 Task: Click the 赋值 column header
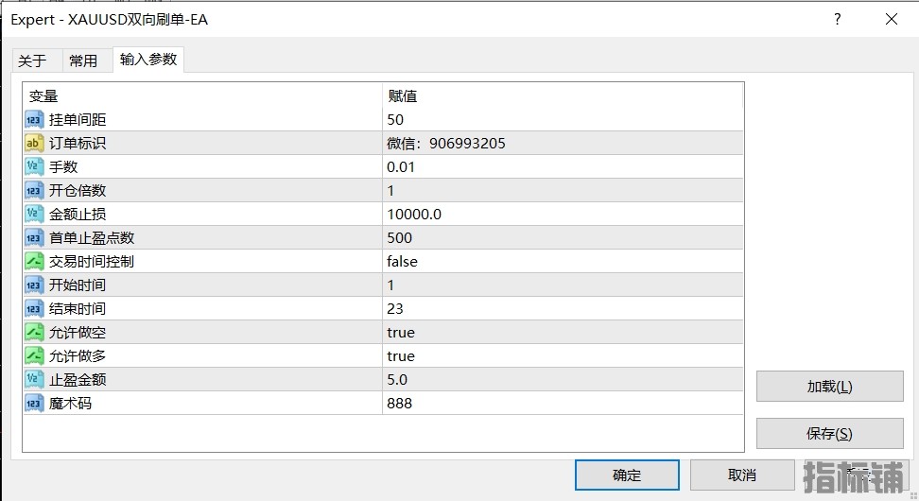[x=563, y=95]
